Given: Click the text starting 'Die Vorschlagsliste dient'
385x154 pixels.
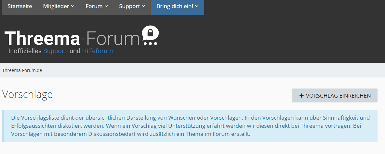Looking at the screenshot, I should tap(190, 126).
